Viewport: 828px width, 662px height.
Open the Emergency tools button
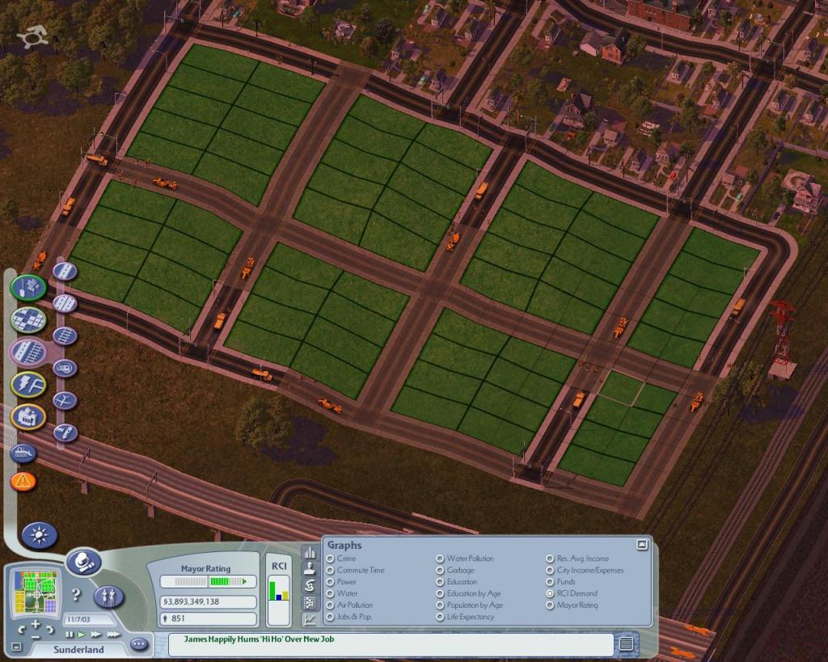coord(23,481)
